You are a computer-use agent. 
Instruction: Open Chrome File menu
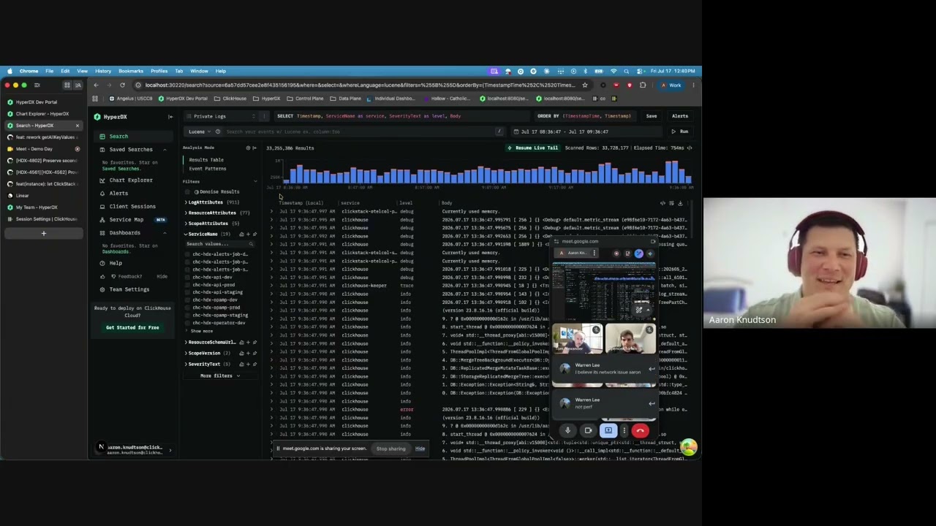pos(49,71)
